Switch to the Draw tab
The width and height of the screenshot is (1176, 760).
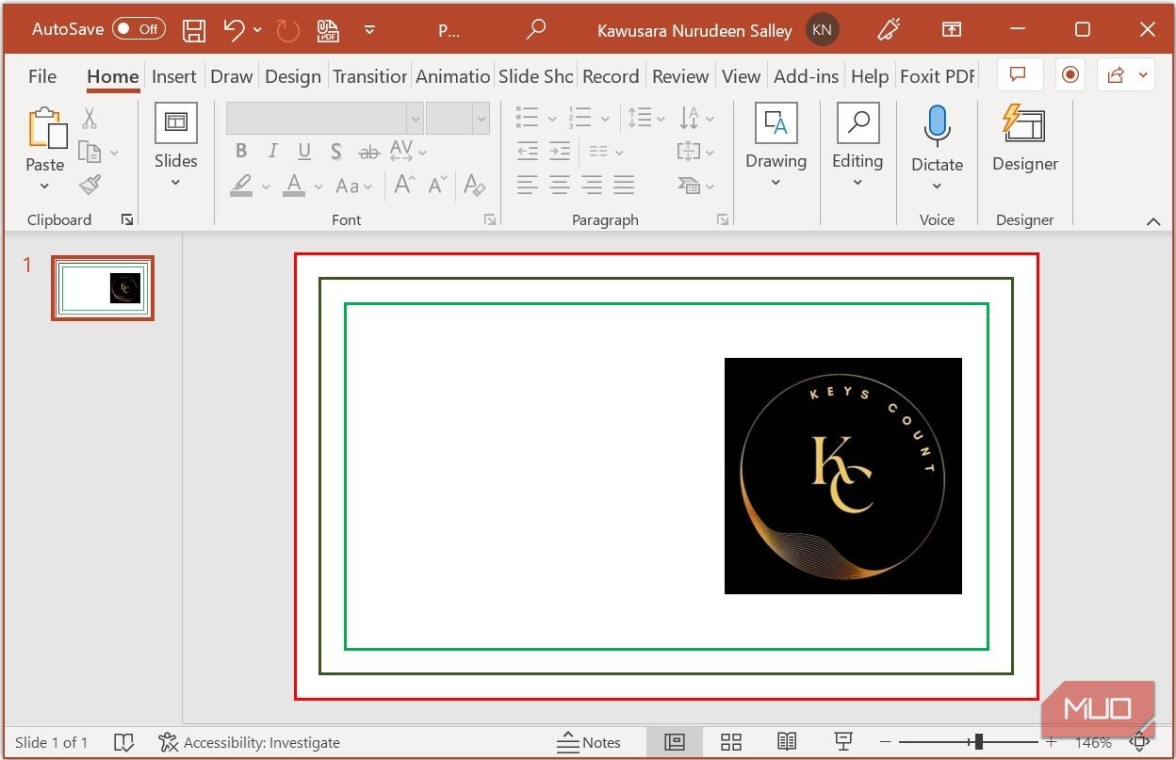[x=232, y=76]
